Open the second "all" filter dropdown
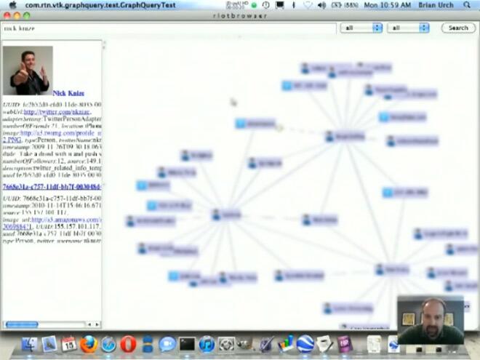This screenshot has height=360, width=480. pos(408,28)
